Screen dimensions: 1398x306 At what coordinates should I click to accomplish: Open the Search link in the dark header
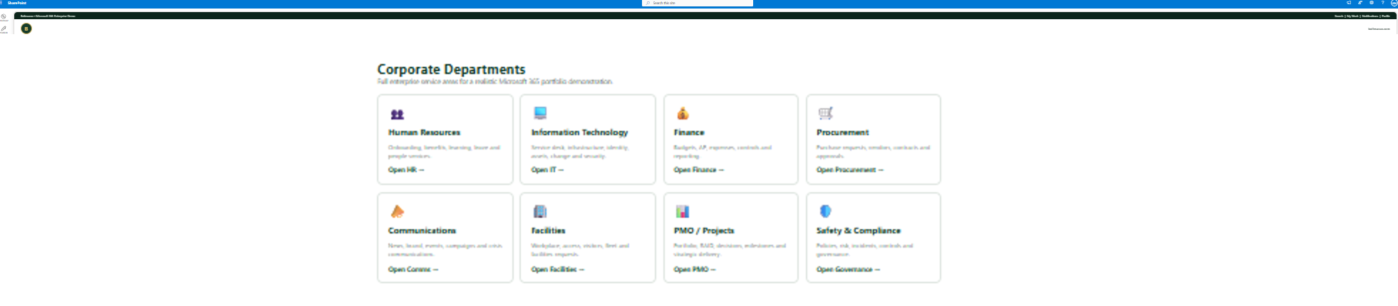tap(1339, 16)
